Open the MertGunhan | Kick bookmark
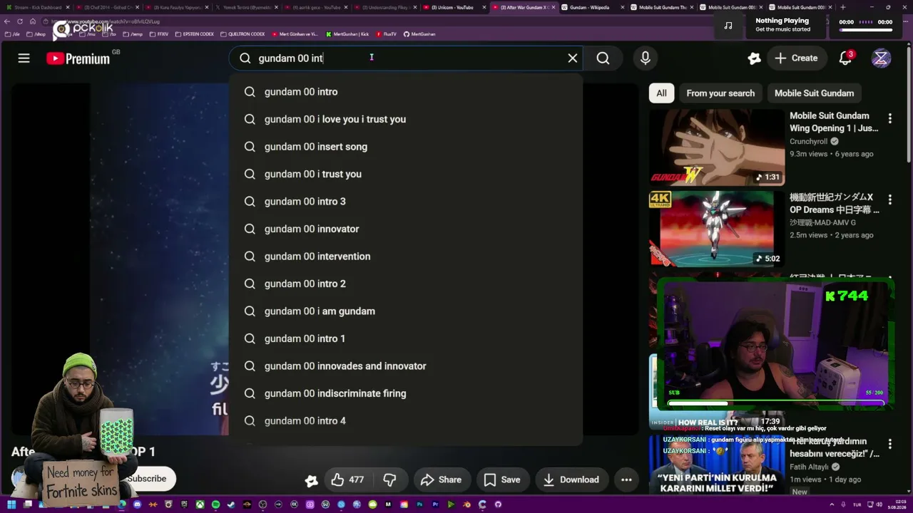913x513 pixels. click(347, 34)
